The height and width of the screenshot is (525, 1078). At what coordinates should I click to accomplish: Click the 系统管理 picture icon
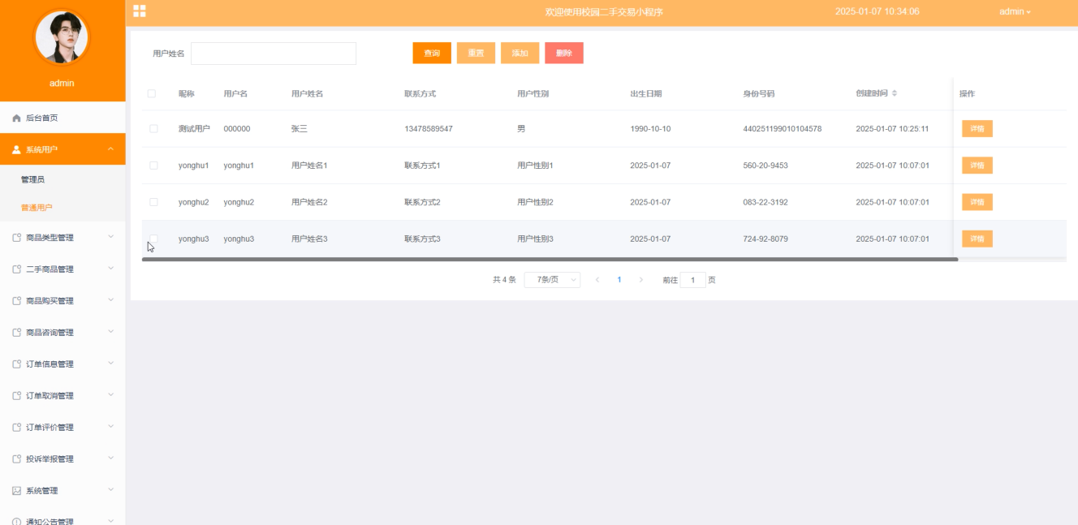pyautogui.click(x=17, y=491)
